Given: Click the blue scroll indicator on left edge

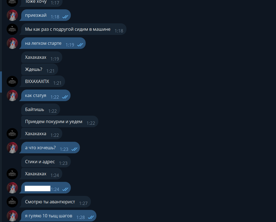Looking at the screenshot, I should 1,82.
